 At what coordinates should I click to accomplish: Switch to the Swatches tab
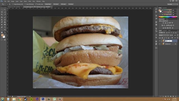coord(165,8)
